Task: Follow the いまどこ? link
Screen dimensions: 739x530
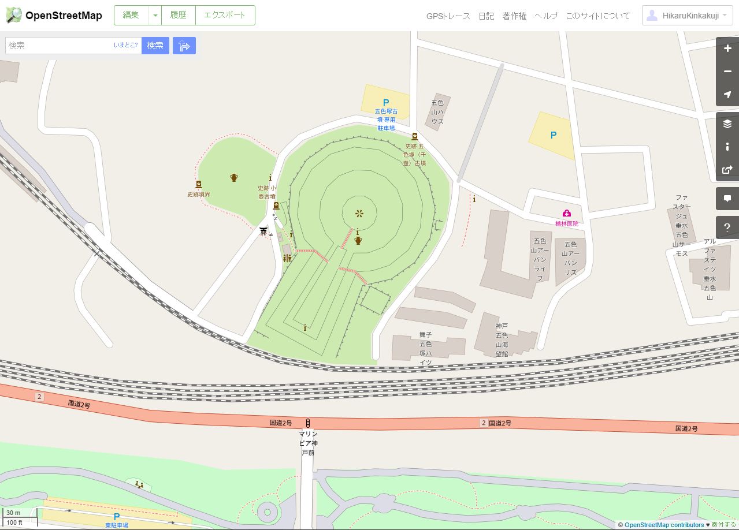Action: click(126, 45)
